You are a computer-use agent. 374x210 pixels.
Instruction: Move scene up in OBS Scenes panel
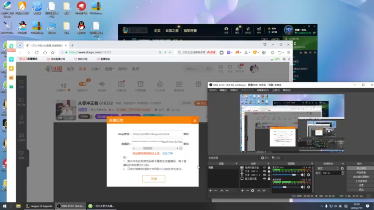pyautogui.click(x=222, y=191)
